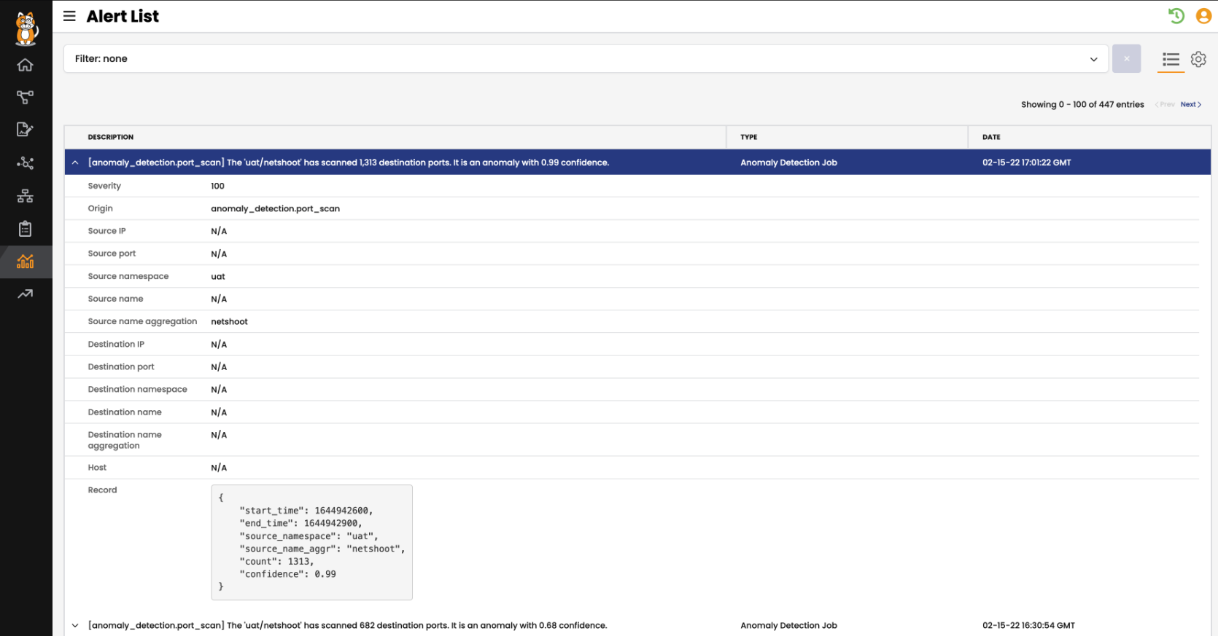Screen dimensions: 1218x636
Task: Click Source namespace value uat
Action: click(x=218, y=276)
